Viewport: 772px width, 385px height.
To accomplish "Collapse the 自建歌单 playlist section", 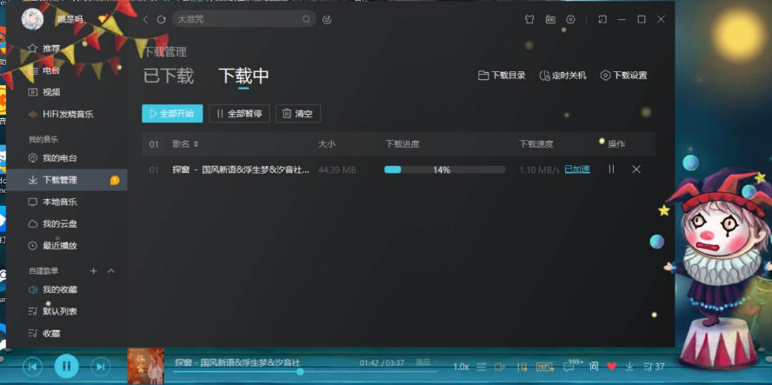I will pos(111,271).
